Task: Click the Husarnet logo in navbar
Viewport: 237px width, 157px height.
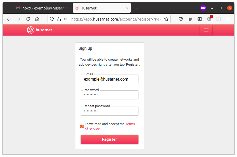Action: point(39,30)
